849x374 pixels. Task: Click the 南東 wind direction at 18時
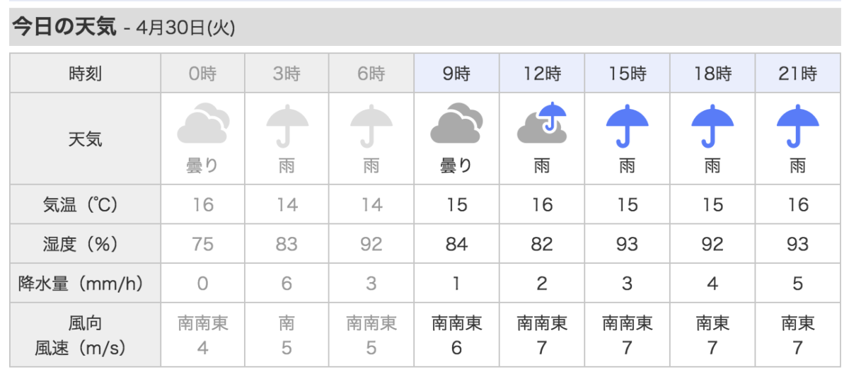712,324
